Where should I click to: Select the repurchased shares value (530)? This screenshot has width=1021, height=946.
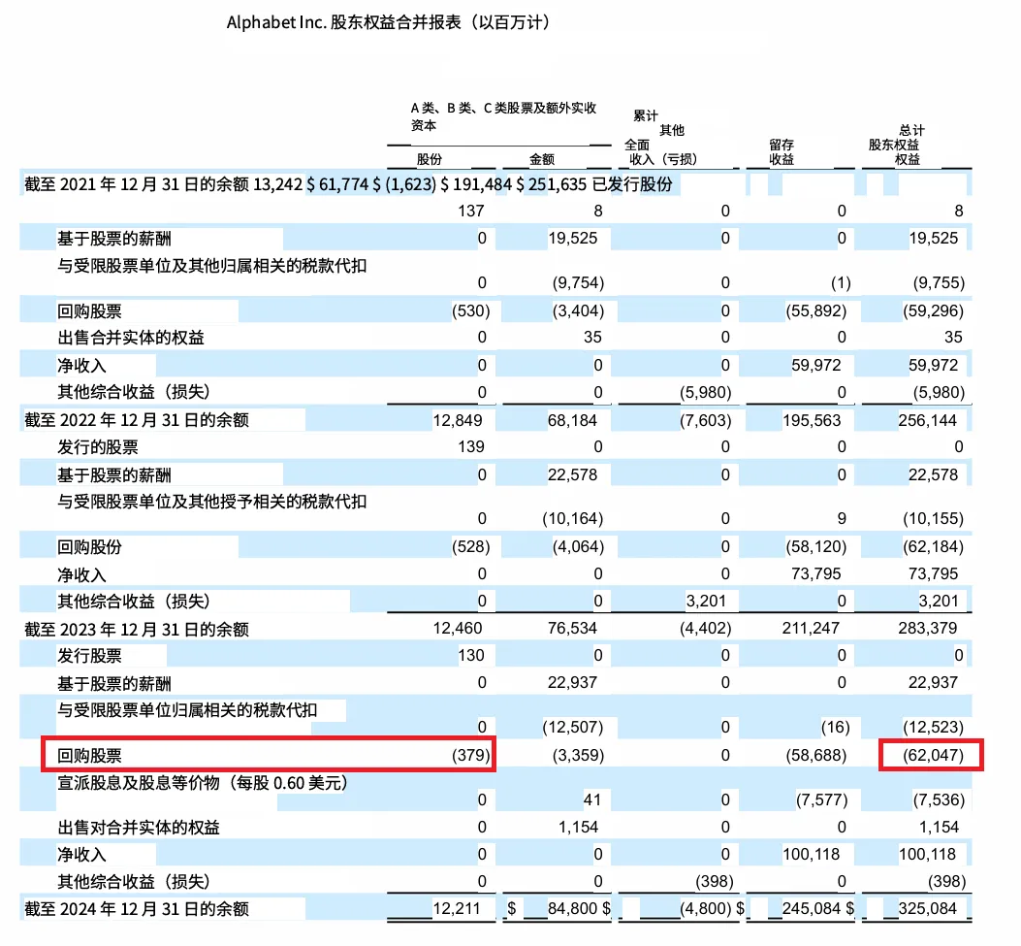tap(471, 310)
